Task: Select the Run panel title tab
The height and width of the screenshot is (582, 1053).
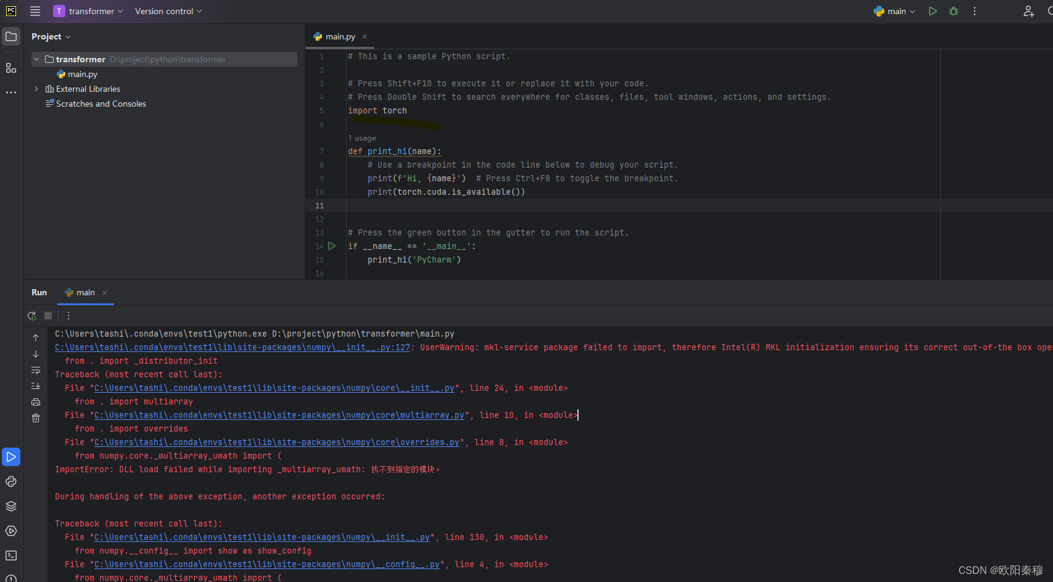Action: tap(39, 292)
